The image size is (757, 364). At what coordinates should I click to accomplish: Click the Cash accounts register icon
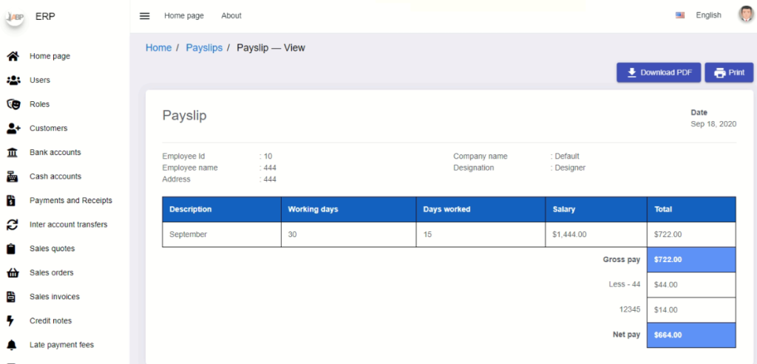(x=12, y=176)
